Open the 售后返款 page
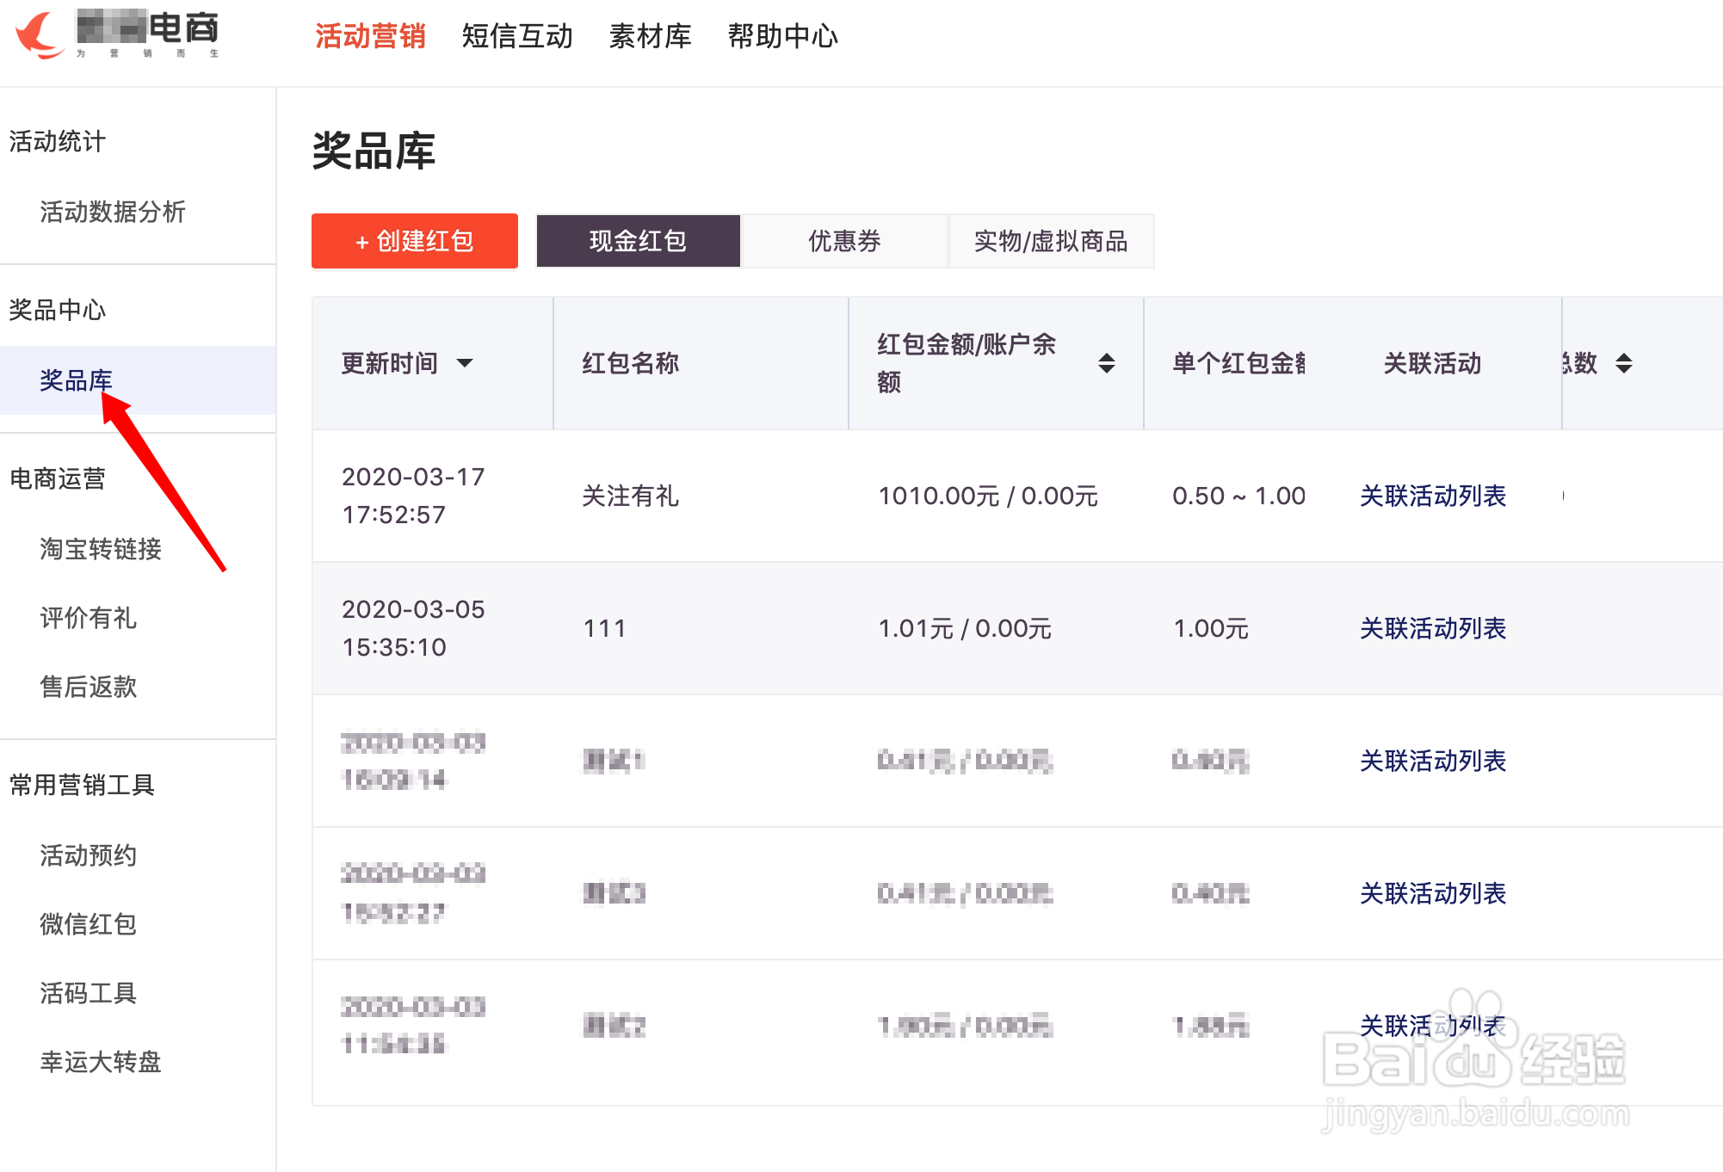 [x=88, y=687]
